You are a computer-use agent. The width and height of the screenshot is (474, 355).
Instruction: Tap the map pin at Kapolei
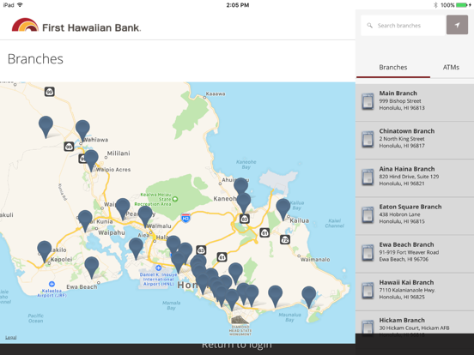click(x=45, y=250)
